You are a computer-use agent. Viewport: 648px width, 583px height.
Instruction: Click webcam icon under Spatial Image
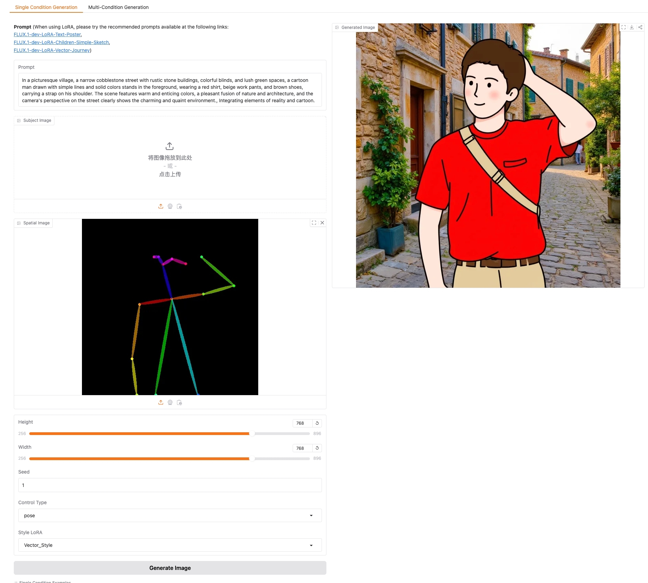(170, 402)
